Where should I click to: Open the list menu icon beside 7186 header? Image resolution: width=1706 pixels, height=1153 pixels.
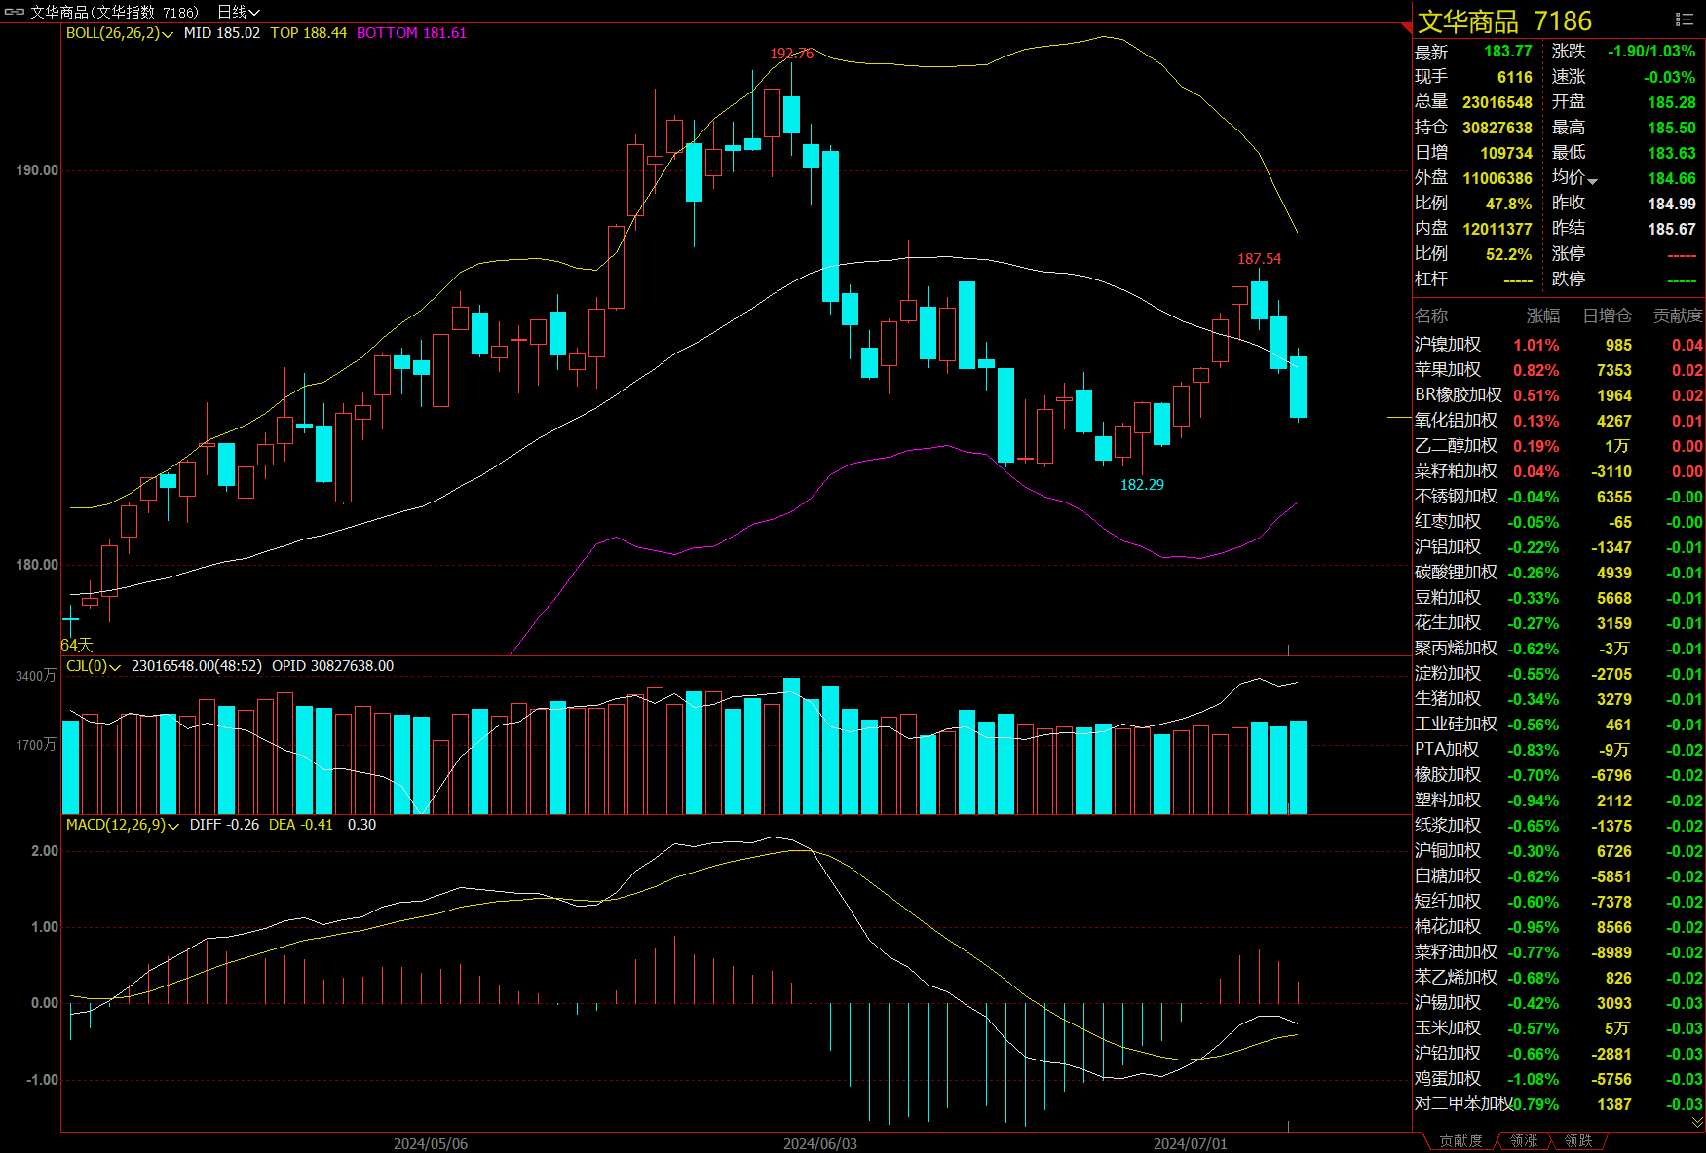(1684, 19)
